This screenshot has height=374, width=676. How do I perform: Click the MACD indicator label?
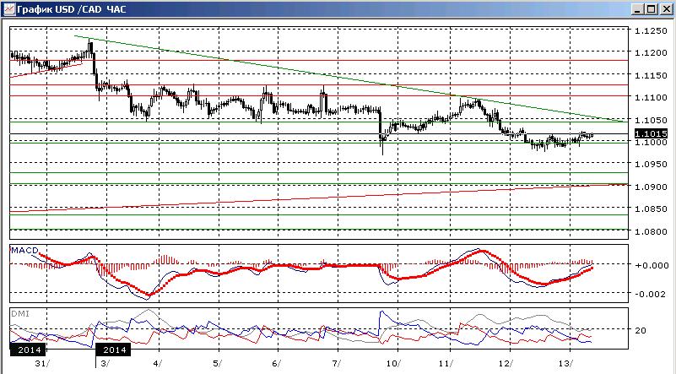click(24, 251)
